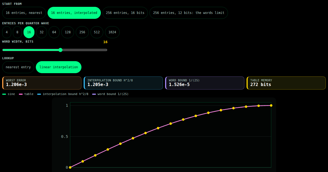Screen dimensions: 328x172
Task: Toggle 'interpolation bound h^2/8' legend entry
Action: click(63, 94)
